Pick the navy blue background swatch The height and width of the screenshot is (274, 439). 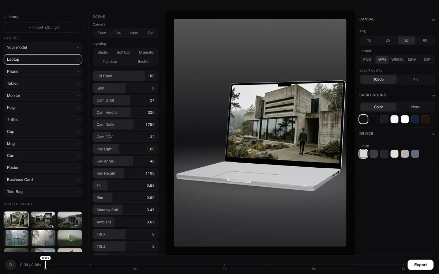coord(415,119)
